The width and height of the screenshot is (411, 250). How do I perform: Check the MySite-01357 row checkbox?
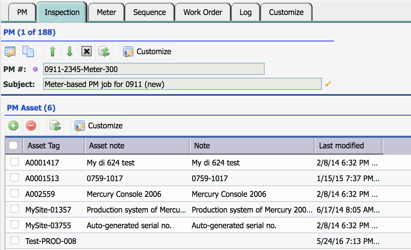click(15, 209)
